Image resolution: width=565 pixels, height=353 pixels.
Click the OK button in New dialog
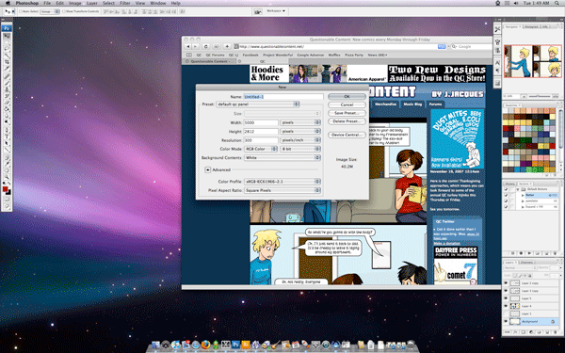[x=347, y=97]
